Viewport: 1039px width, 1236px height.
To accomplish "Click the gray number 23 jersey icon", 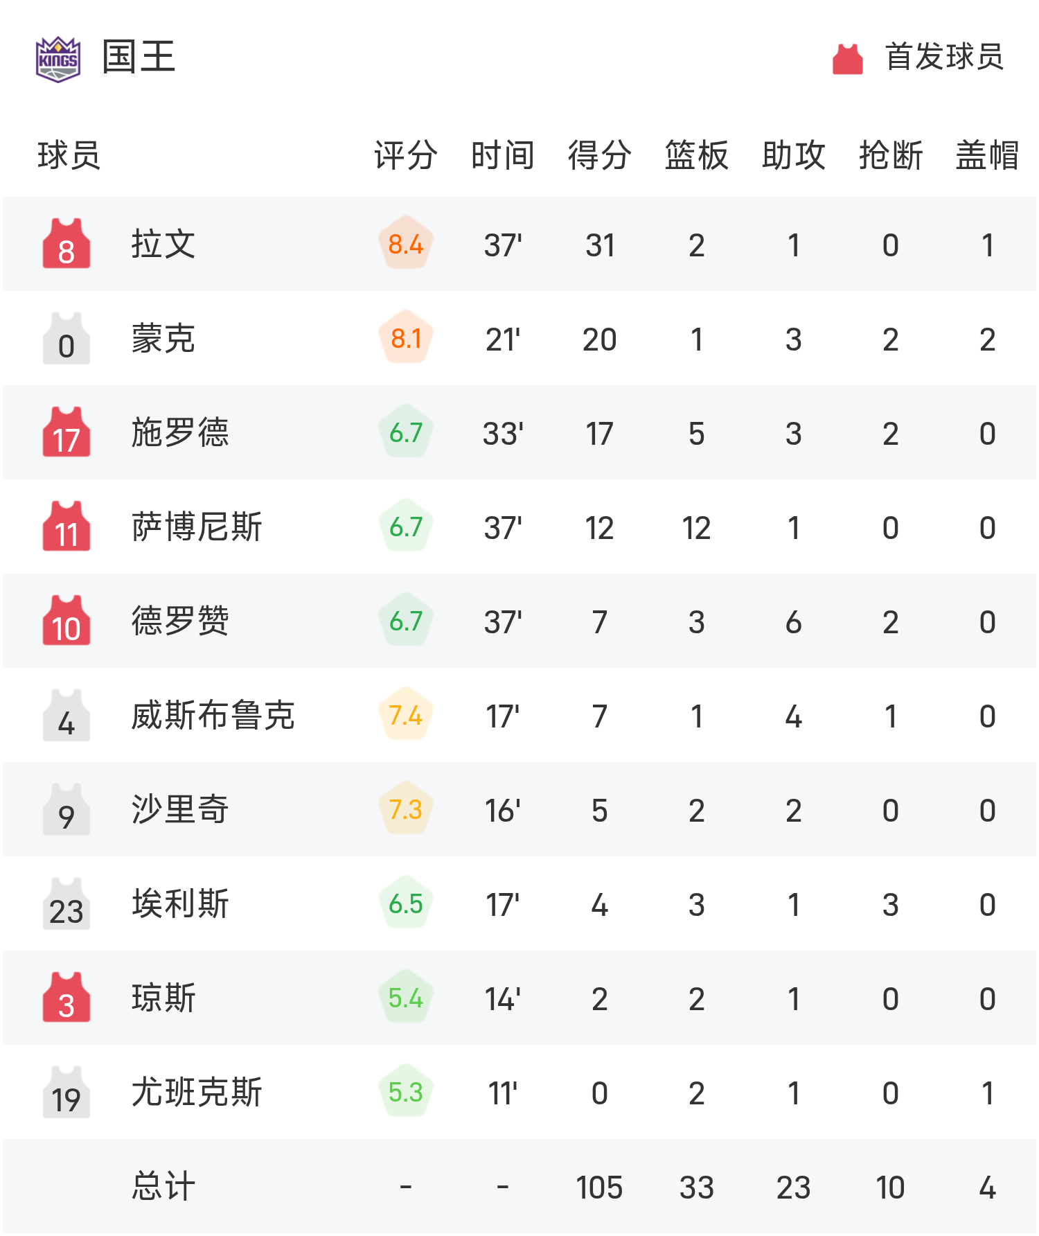I will (x=66, y=903).
